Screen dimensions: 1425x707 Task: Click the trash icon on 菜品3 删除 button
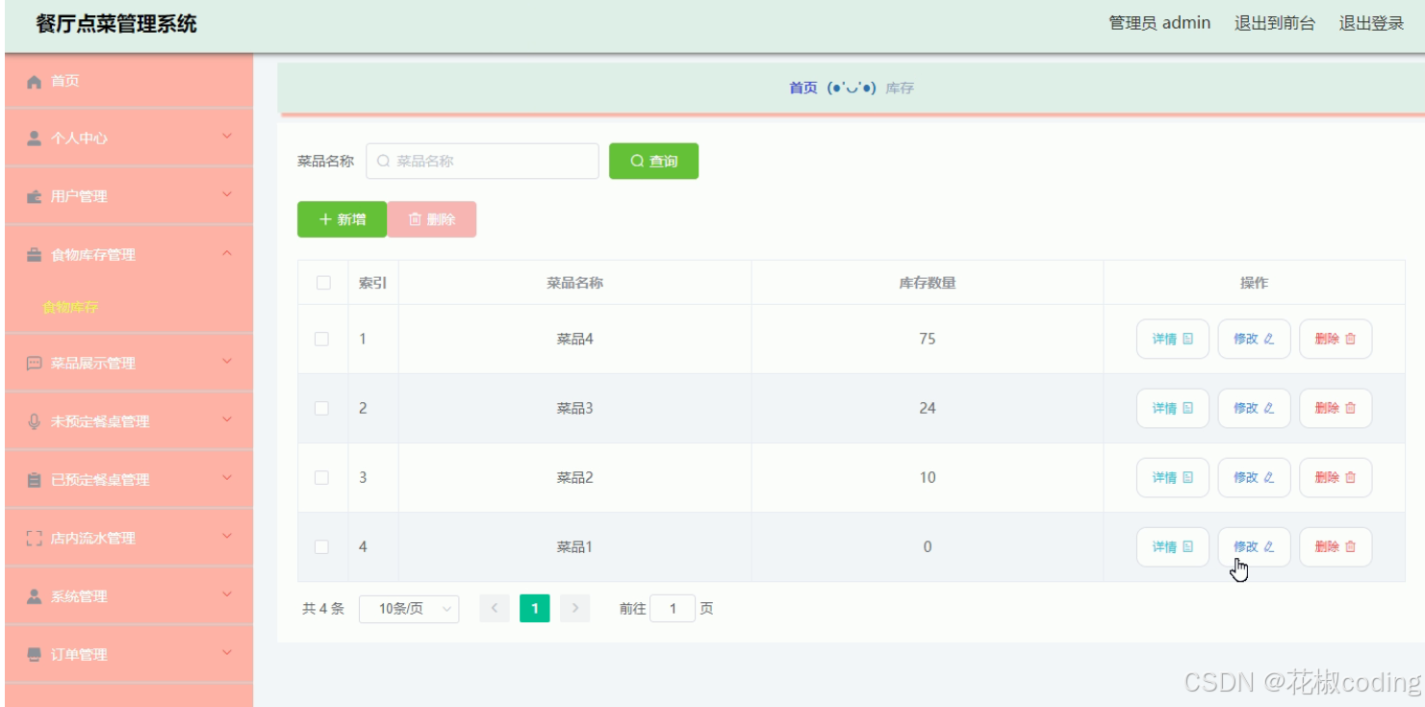[1350, 408]
